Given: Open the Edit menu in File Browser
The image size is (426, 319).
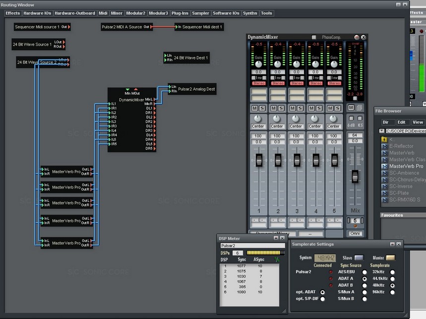Looking at the screenshot, I should click(401, 122).
